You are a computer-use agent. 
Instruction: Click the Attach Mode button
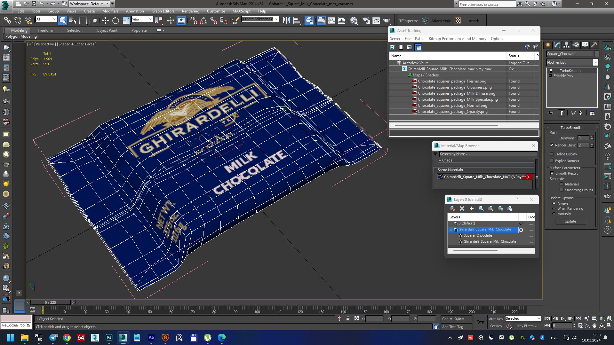(x=441, y=21)
